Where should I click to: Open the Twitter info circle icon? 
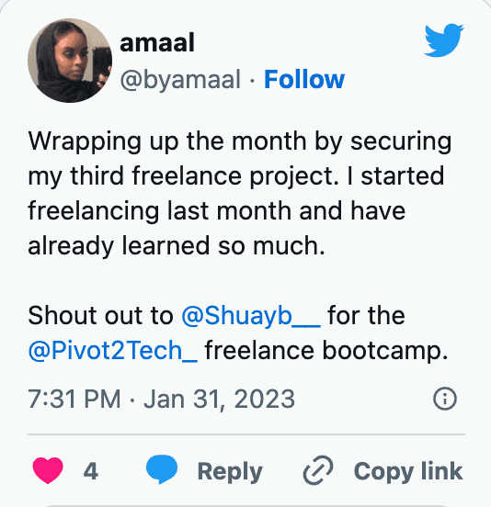click(445, 399)
